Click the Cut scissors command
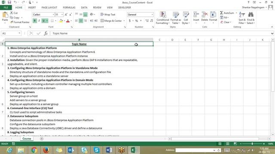Image resolution: width=275 pixels, height=154 pixels. pyautogui.click(x=14, y=13)
